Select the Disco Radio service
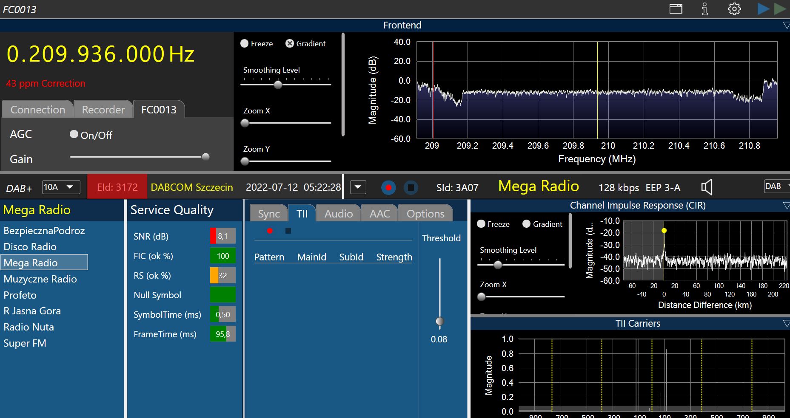Image resolution: width=790 pixels, height=418 pixels. tap(30, 247)
